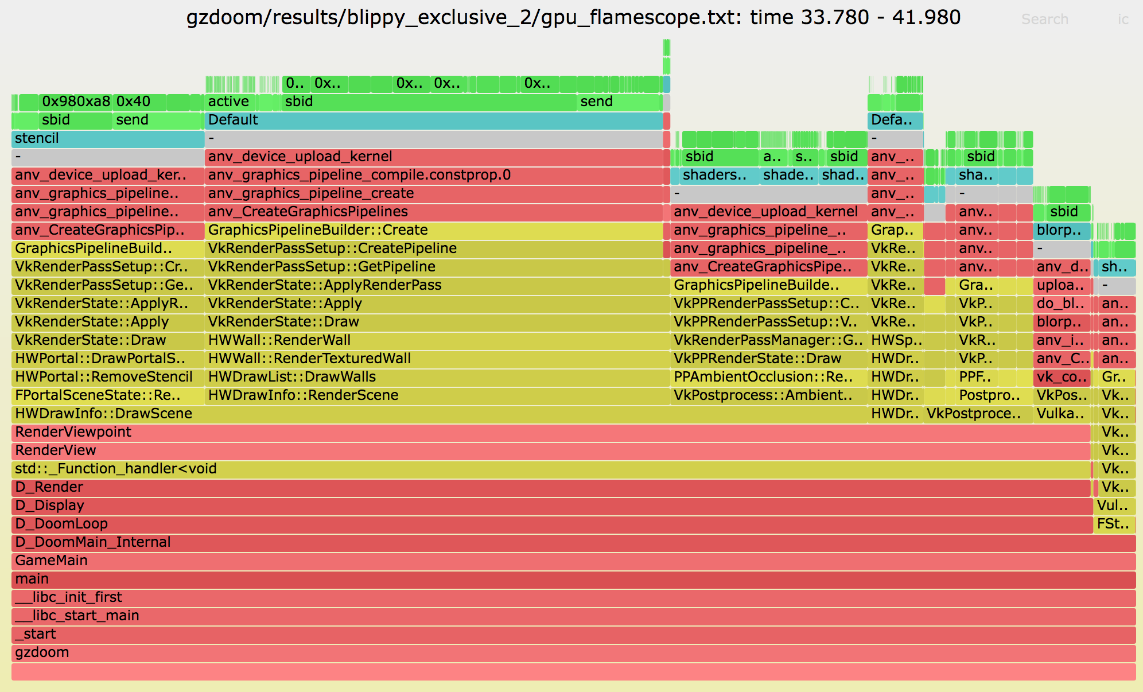Click the shaders.. teal frame
Viewport: 1143px width, 692px height.
point(714,175)
